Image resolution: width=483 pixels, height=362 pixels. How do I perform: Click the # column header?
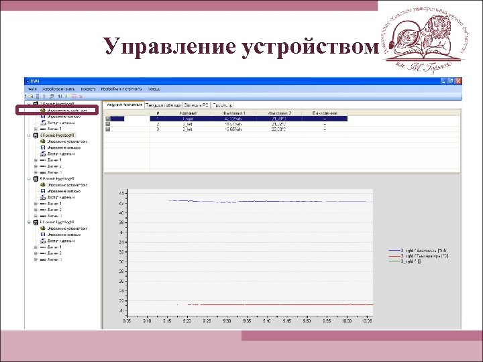(x=158, y=113)
